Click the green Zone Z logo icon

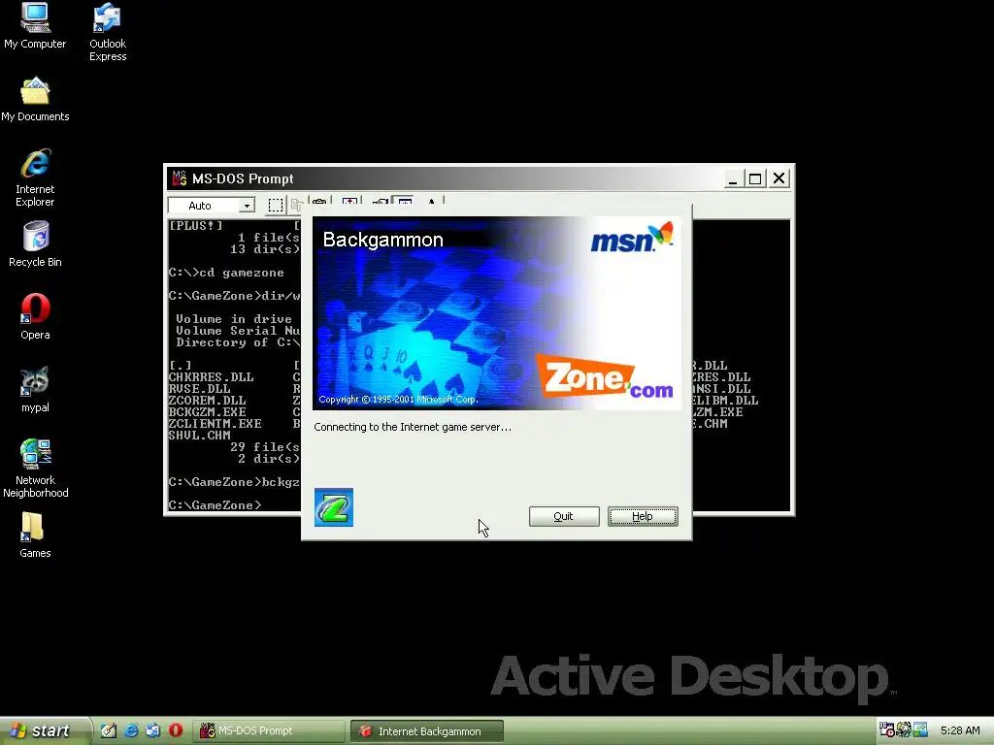coord(334,506)
